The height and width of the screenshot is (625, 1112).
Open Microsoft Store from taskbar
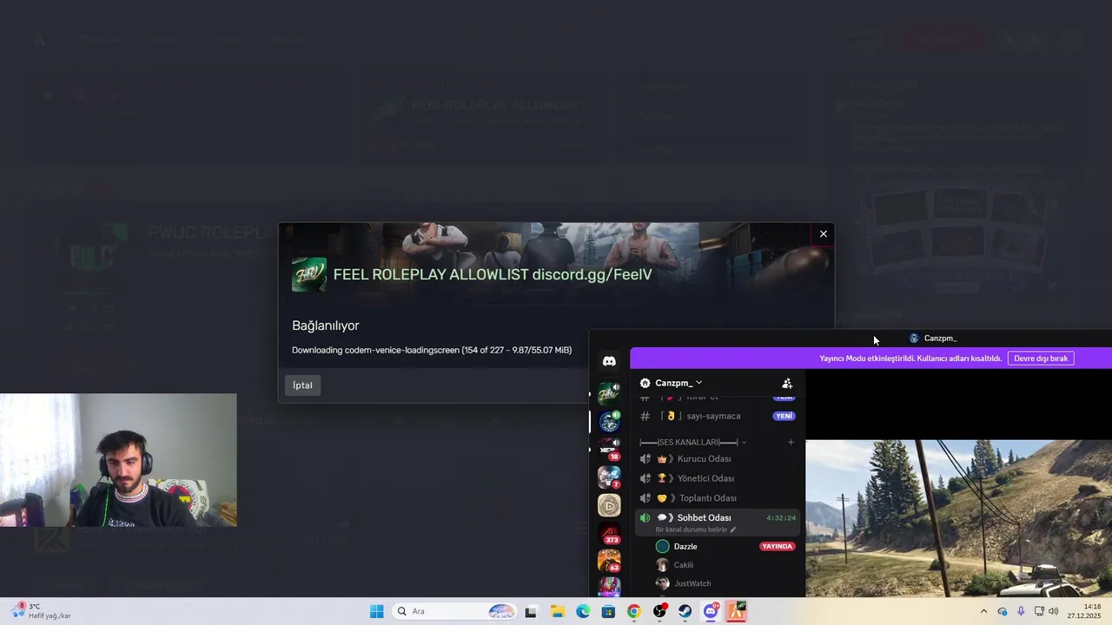(608, 611)
